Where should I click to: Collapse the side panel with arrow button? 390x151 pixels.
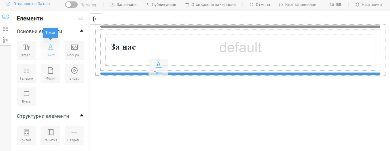click(96, 19)
